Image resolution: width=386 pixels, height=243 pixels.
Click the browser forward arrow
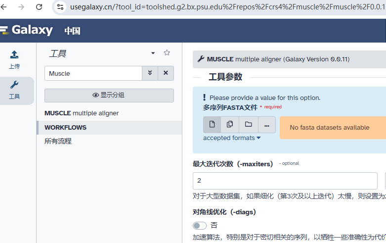(x=21, y=7)
